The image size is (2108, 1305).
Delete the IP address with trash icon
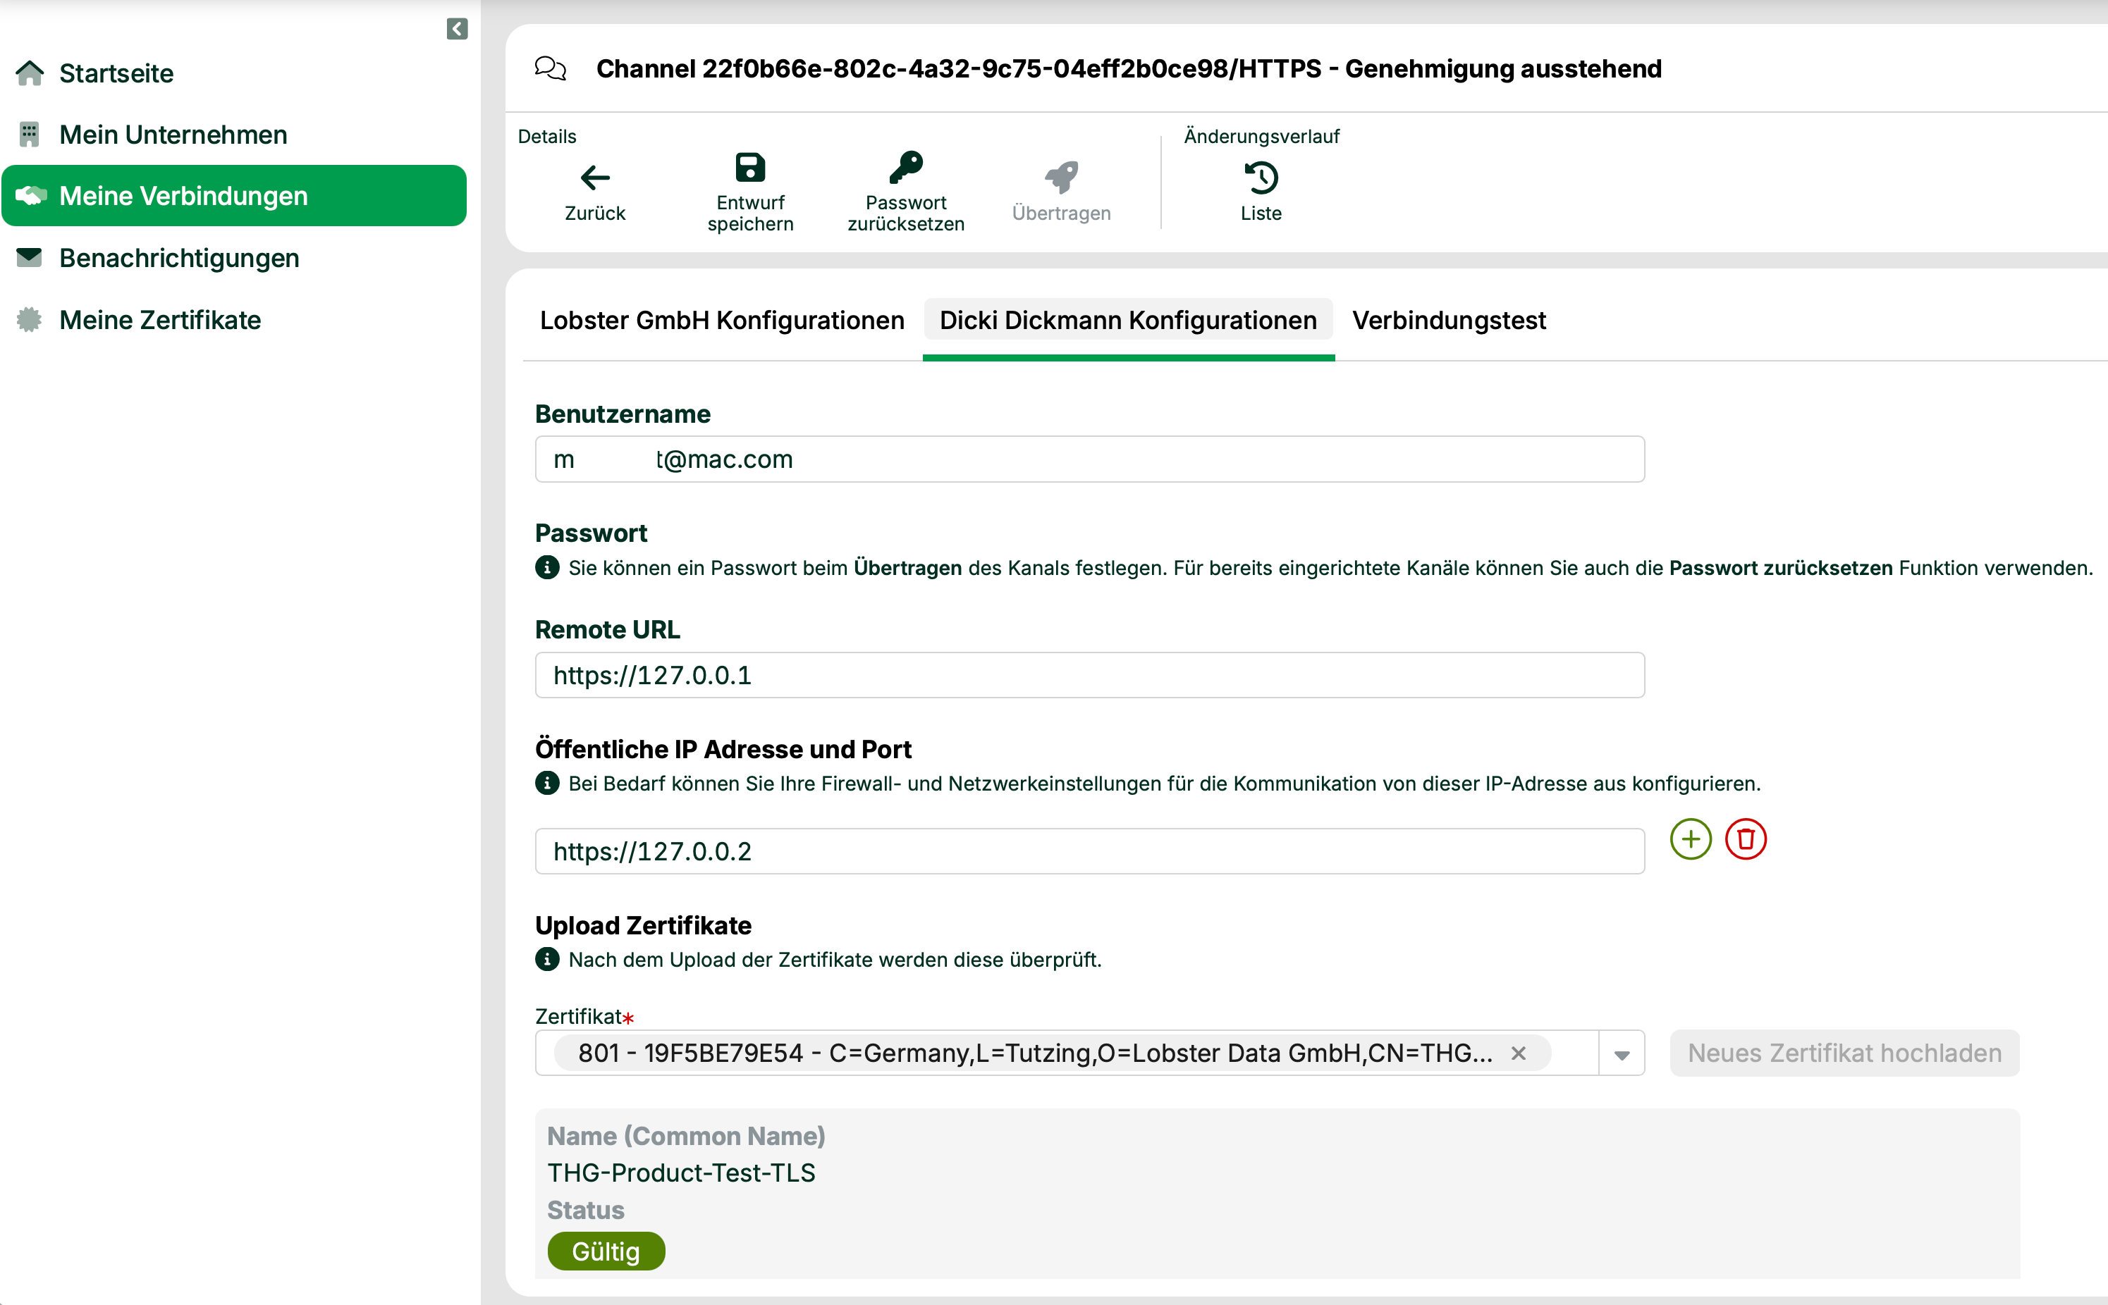[1746, 839]
